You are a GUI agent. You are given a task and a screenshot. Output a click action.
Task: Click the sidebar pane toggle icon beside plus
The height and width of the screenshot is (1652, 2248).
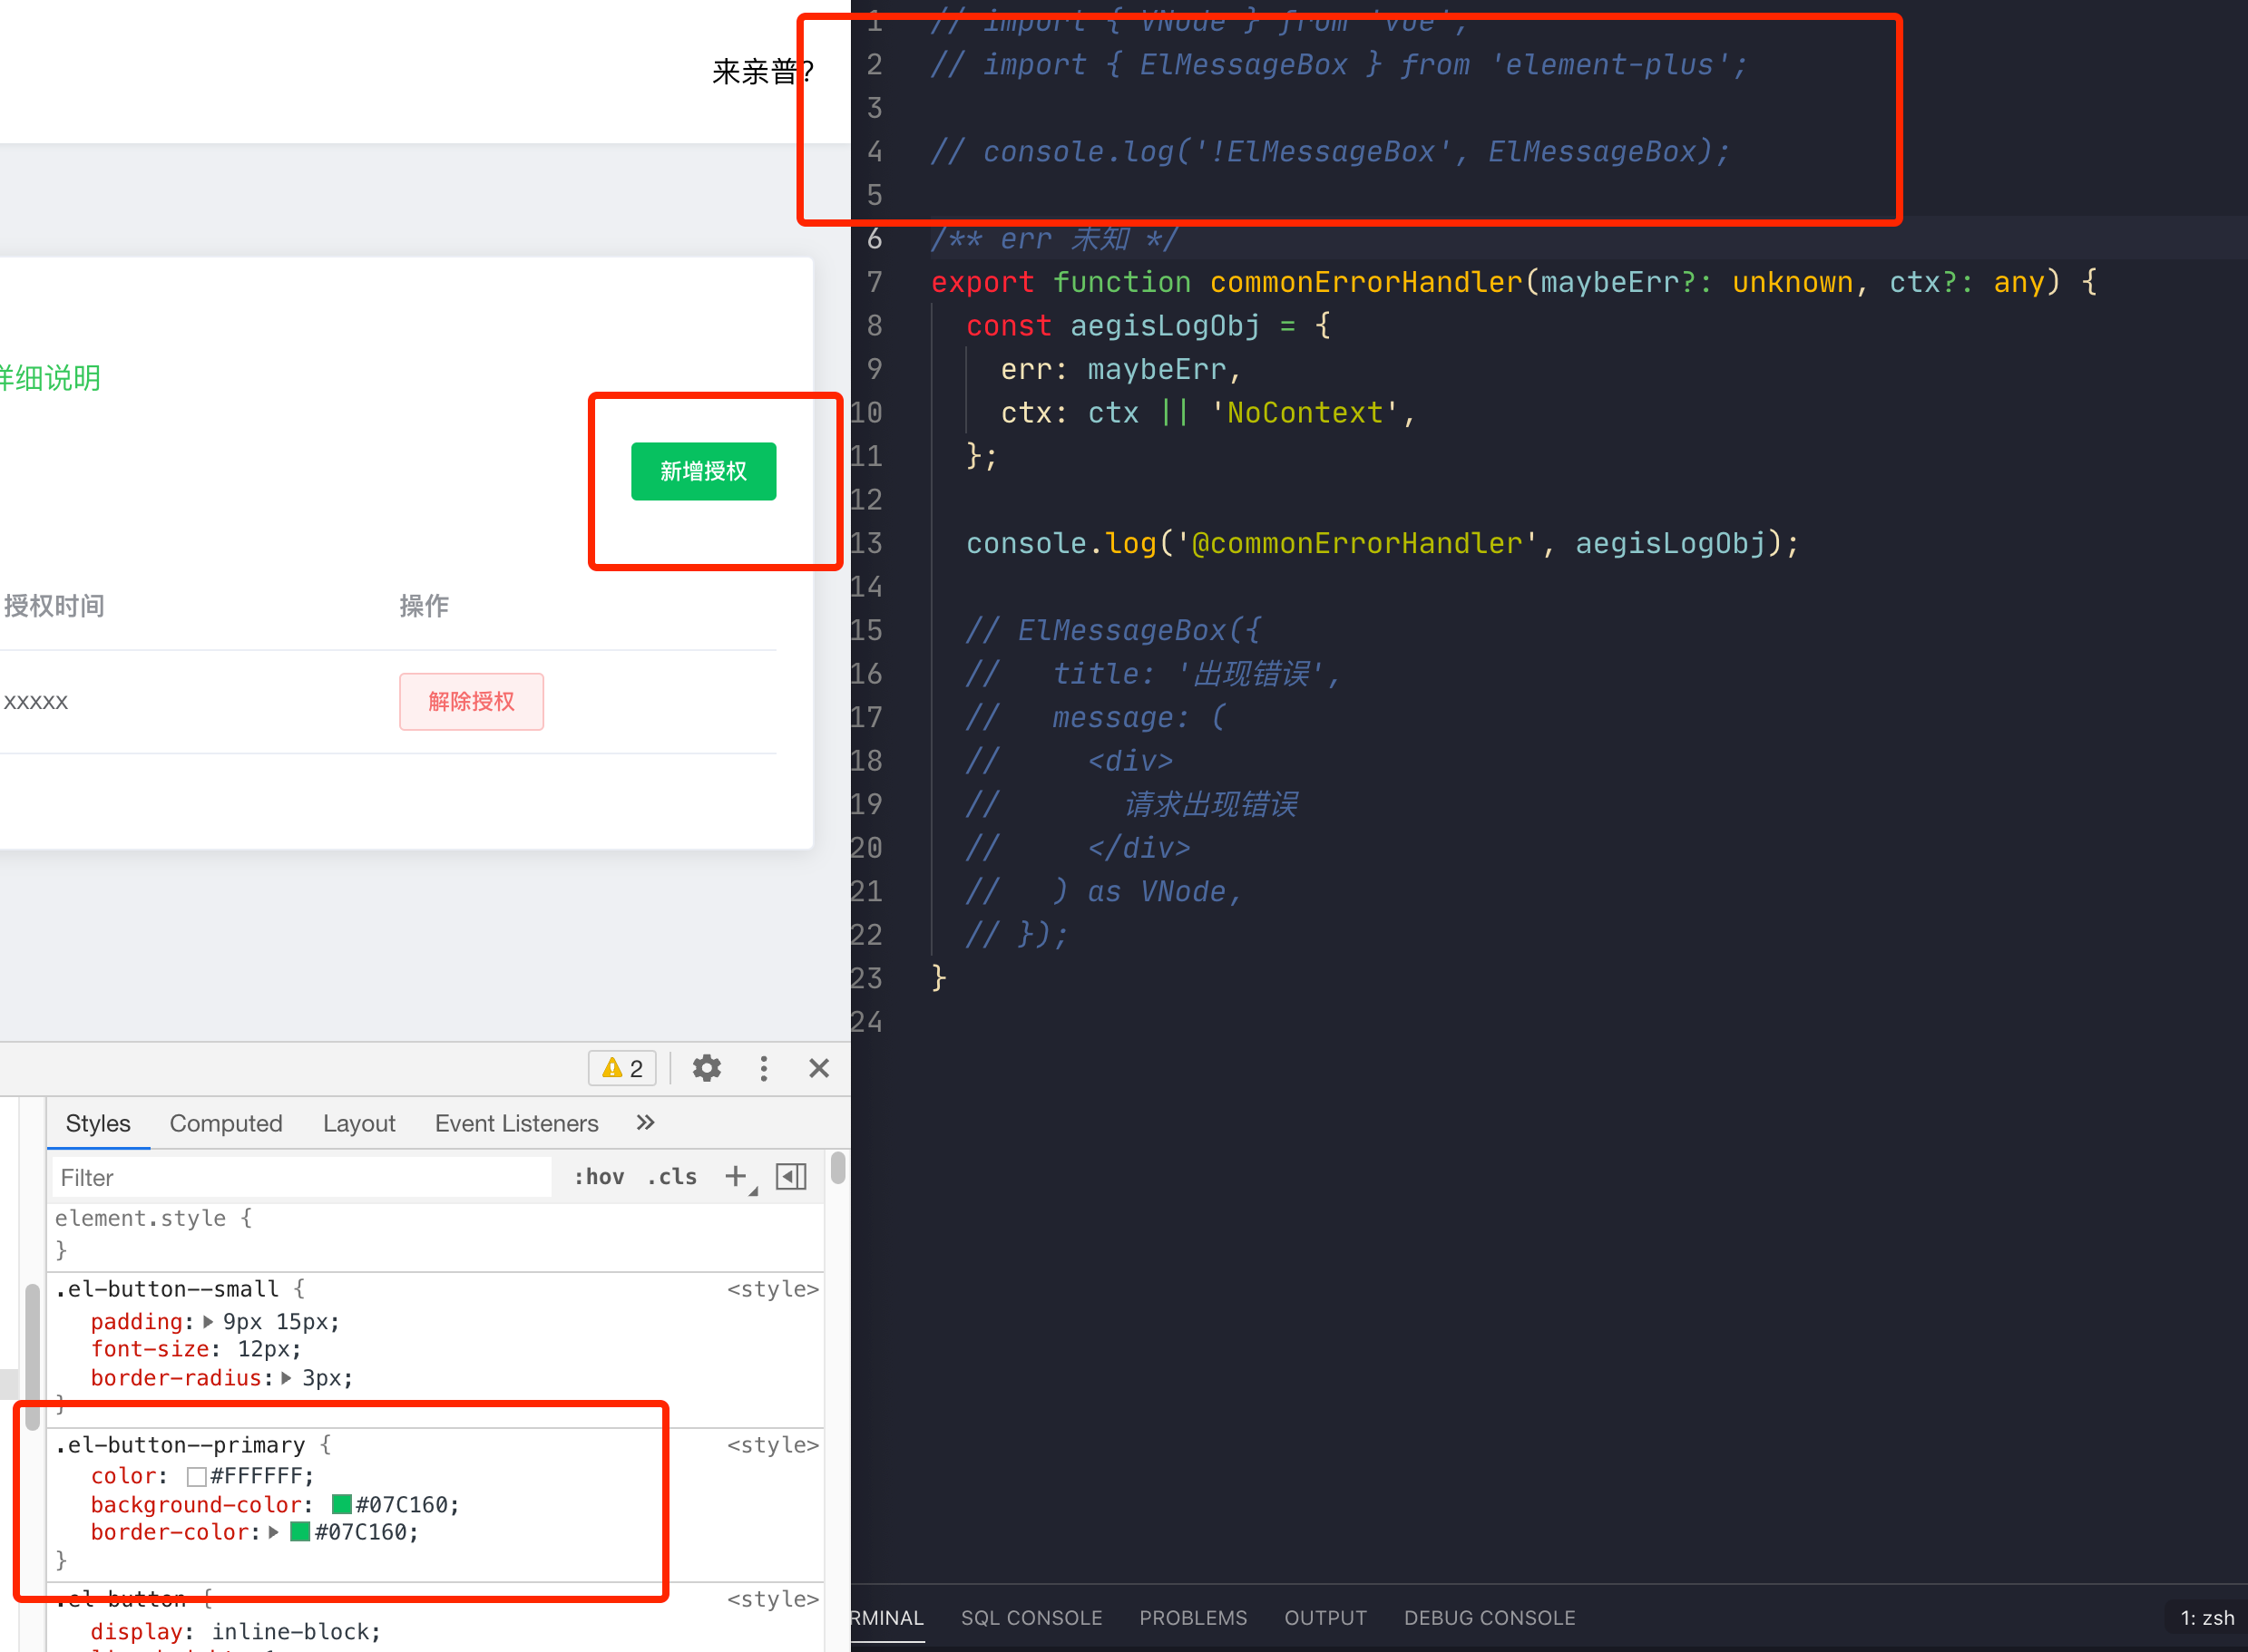[x=791, y=1177]
